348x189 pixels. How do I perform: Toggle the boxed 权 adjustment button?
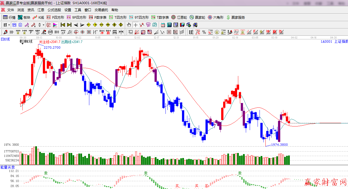pyautogui.click(x=48, y=25)
